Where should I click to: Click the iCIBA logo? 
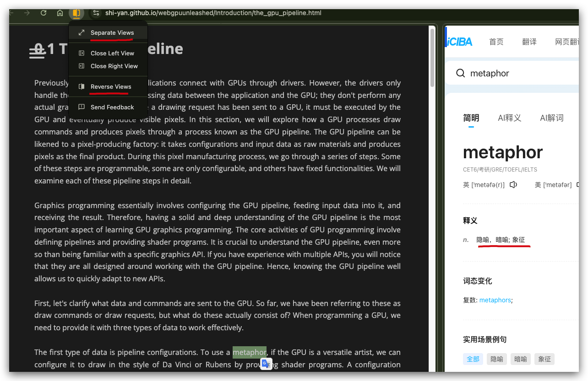pyautogui.click(x=459, y=42)
